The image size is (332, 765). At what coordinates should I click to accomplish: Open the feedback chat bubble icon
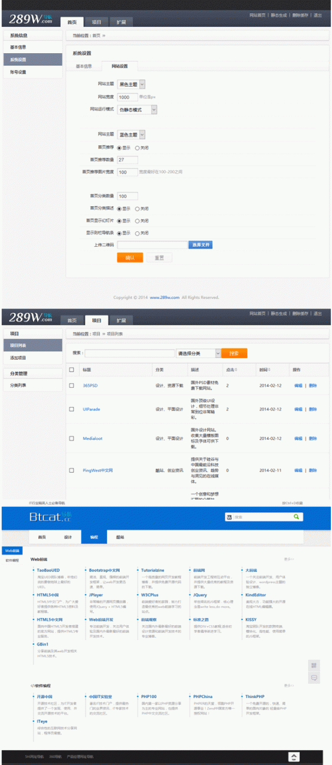tap(313, 678)
